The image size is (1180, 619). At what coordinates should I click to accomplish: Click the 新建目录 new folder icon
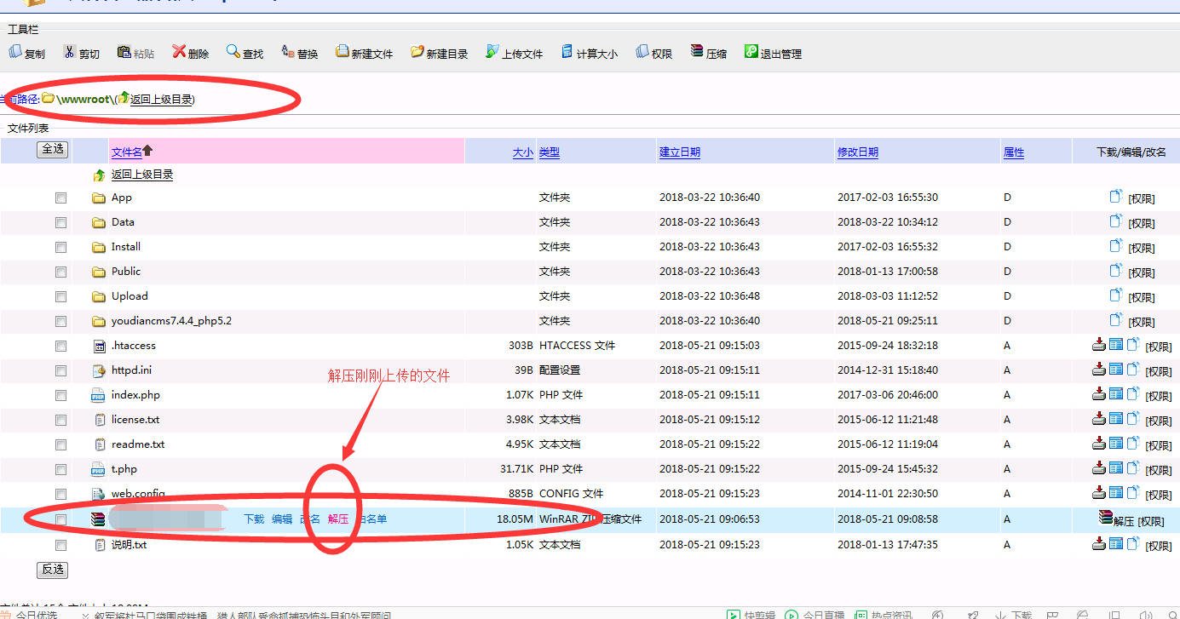[417, 52]
